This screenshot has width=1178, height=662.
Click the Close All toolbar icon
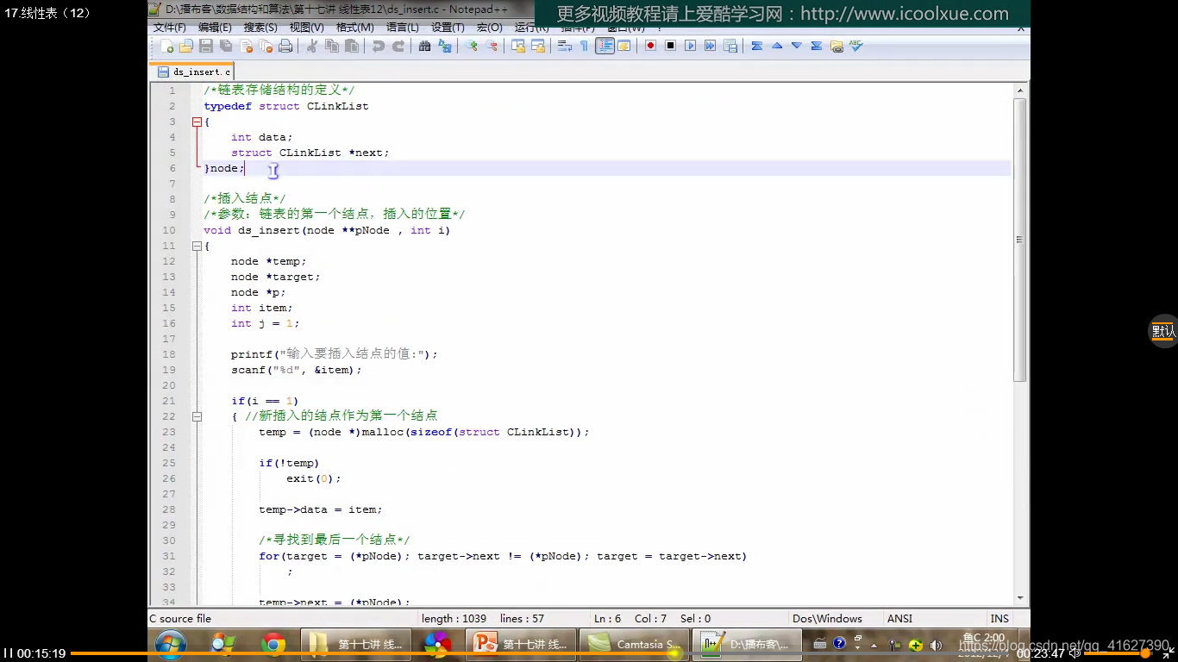click(266, 46)
